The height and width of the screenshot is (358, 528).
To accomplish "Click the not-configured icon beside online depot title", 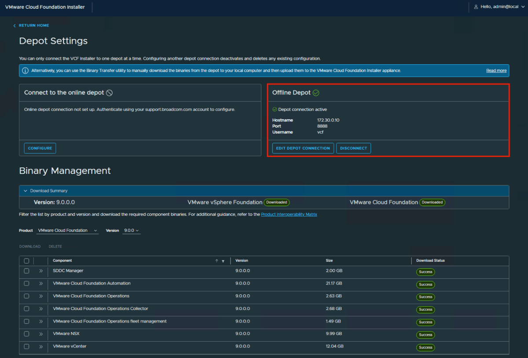I will click(110, 93).
